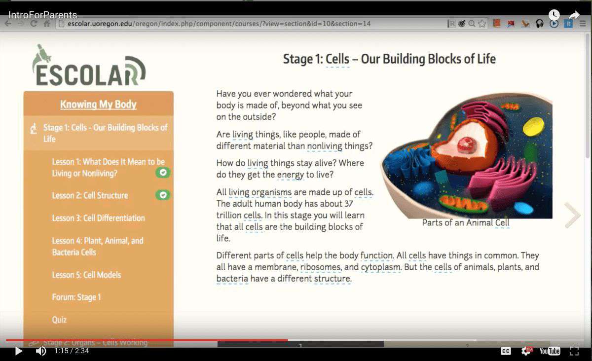Open Lesson 5: Cell Models
The image size is (592, 361).
(x=86, y=275)
